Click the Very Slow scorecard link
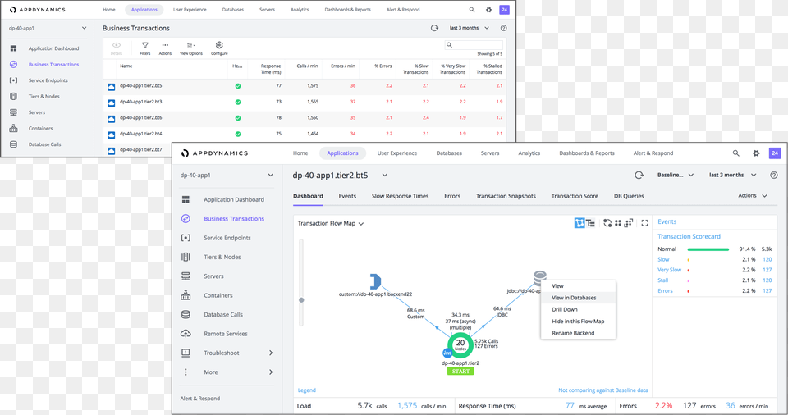This screenshot has height=415, width=788. [669, 270]
